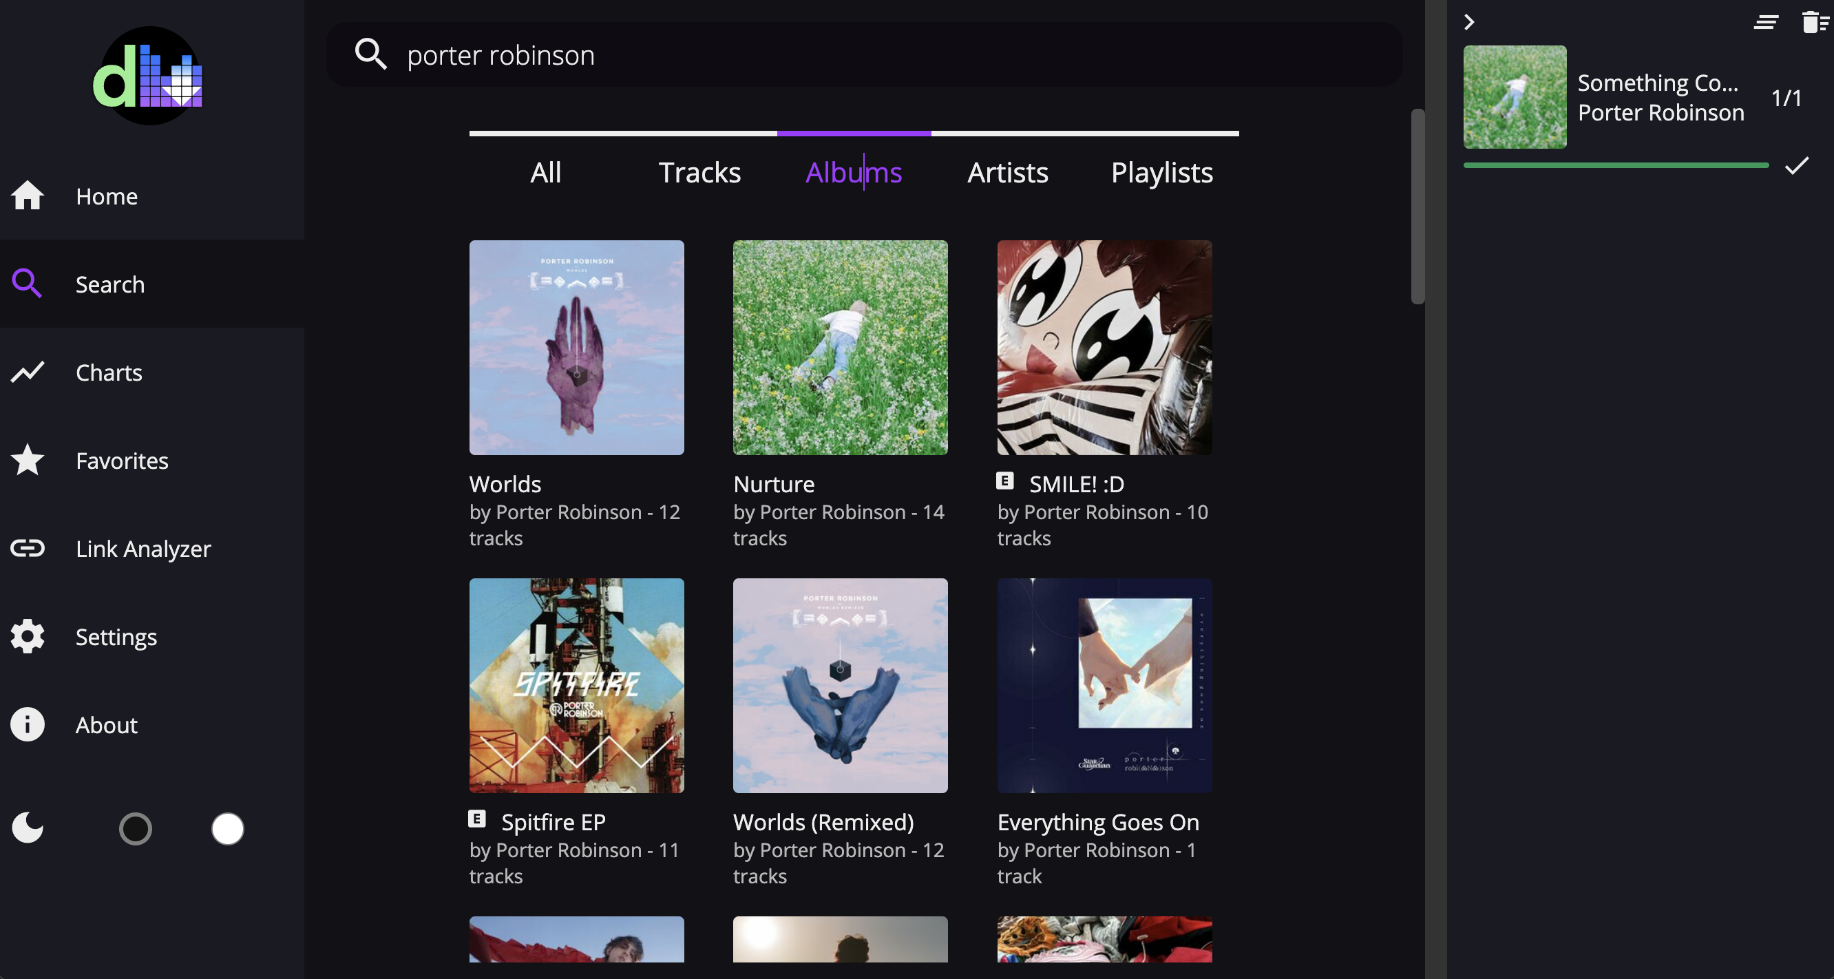This screenshot has width=1834, height=979.
Task: Select the white circle light theme
Action: (x=228, y=829)
